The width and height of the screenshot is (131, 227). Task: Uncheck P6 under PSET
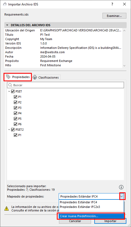[15, 124]
